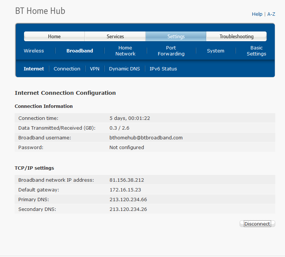Switch to the Services tab
The image size is (285, 257).
115,36
